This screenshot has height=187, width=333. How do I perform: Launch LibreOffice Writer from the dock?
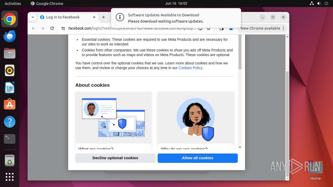point(10,88)
